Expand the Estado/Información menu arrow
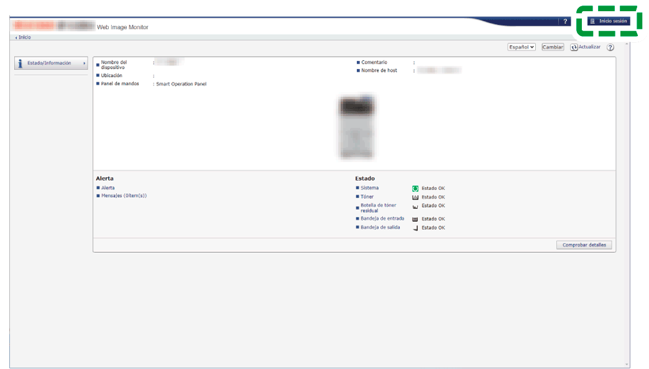649x369 pixels. (x=84, y=63)
